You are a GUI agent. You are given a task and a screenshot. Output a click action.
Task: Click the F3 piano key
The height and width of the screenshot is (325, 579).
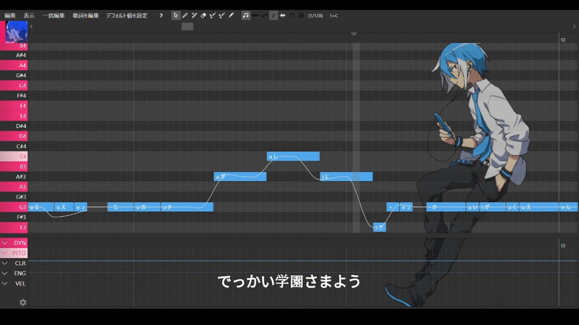[x=14, y=227]
